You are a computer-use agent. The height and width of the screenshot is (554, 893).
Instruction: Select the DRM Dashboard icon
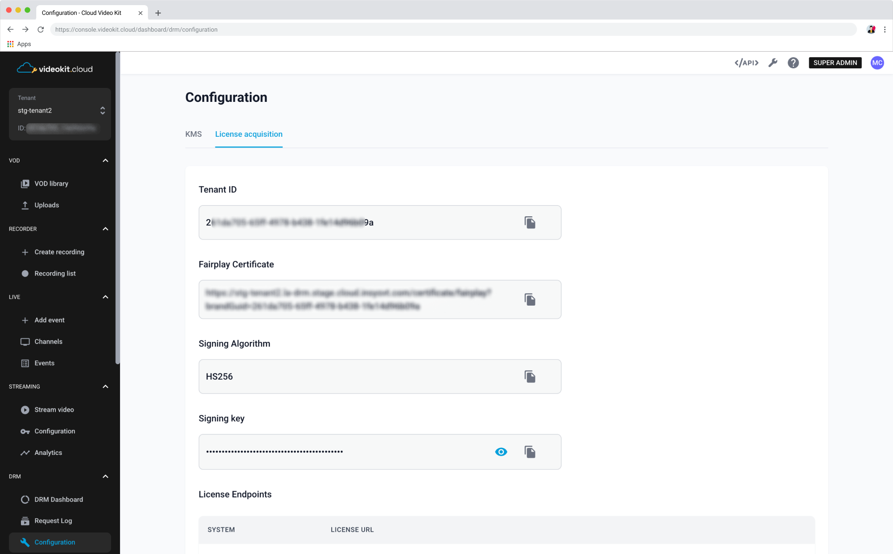pyautogui.click(x=25, y=499)
